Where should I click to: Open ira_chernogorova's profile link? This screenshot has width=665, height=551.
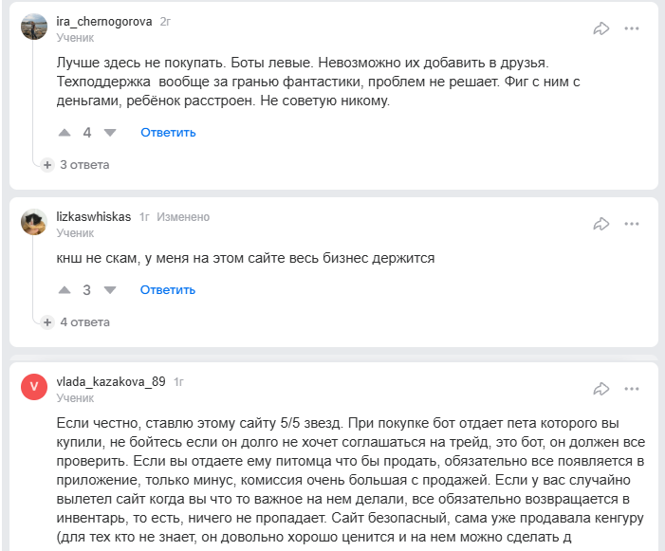104,21
